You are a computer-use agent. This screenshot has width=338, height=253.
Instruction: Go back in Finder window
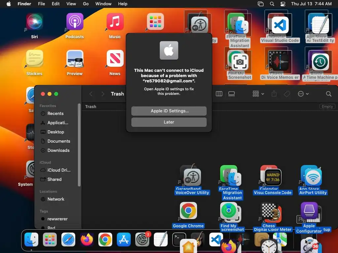(x=91, y=94)
